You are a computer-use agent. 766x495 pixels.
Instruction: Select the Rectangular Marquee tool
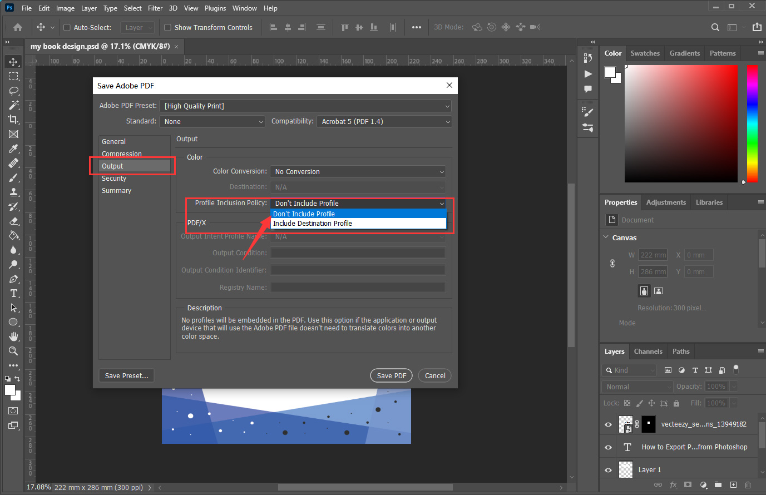13,76
